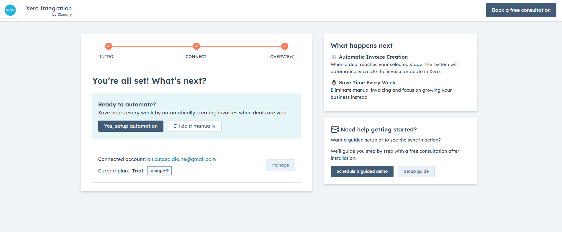Click the gear icon beside Automatic Invoice Creation

tap(334, 57)
